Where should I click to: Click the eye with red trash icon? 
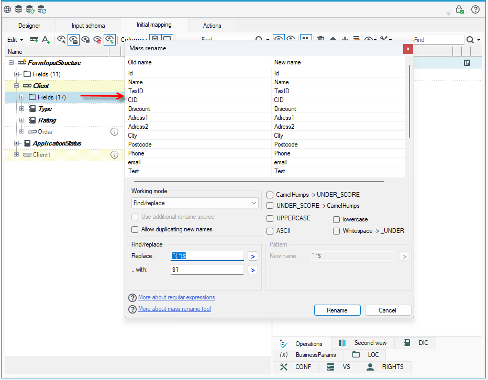point(97,40)
